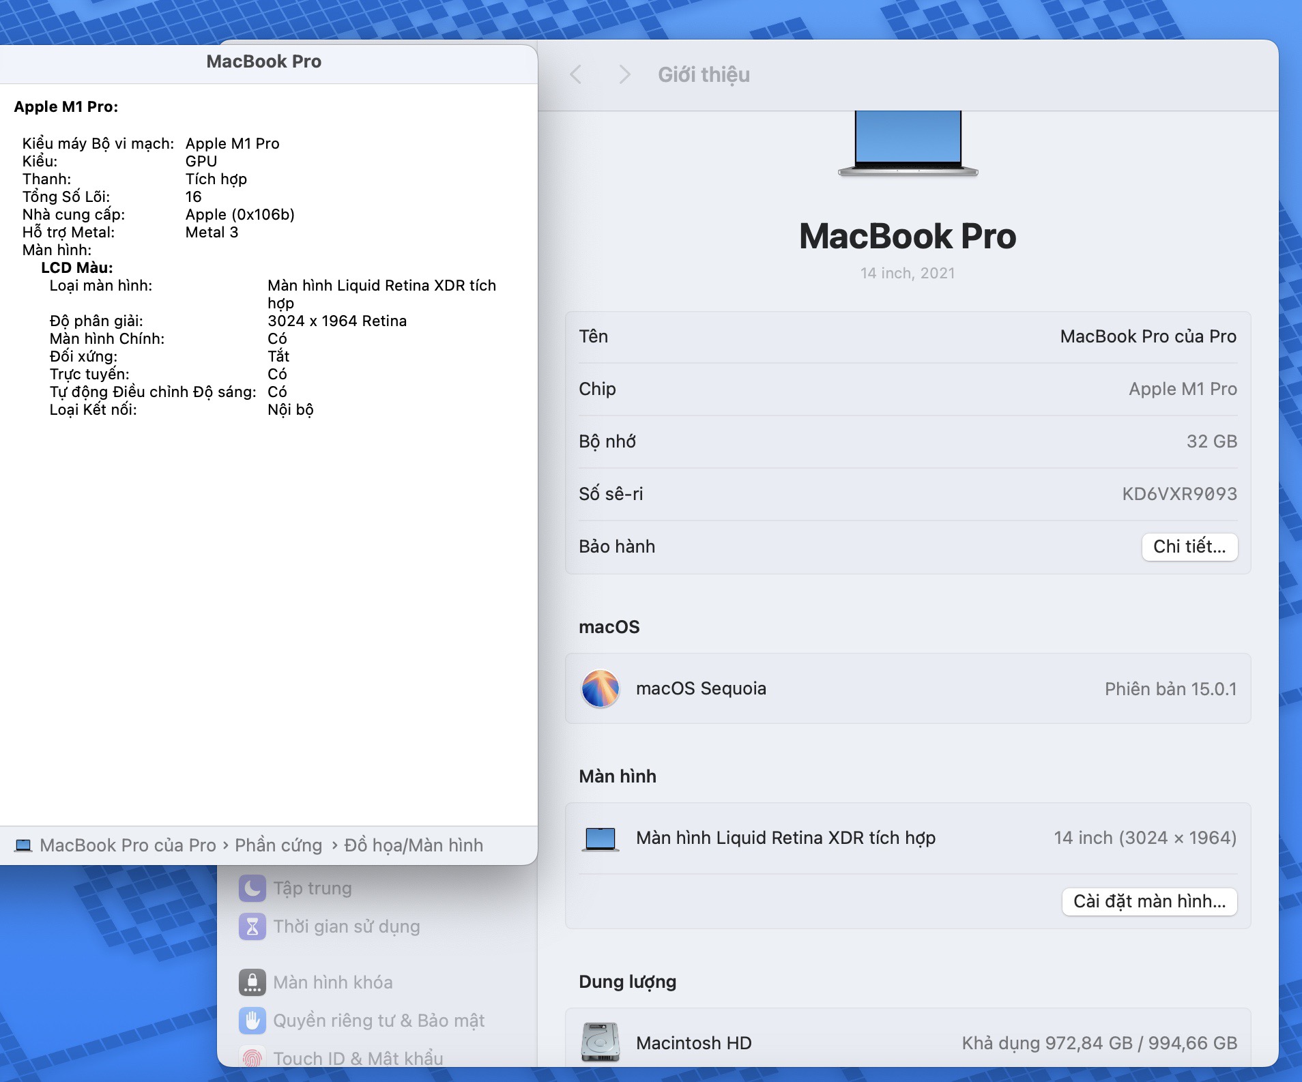Click macOS Sequoia name text
Viewport: 1302px width, 1082px height.
[701, 688]
